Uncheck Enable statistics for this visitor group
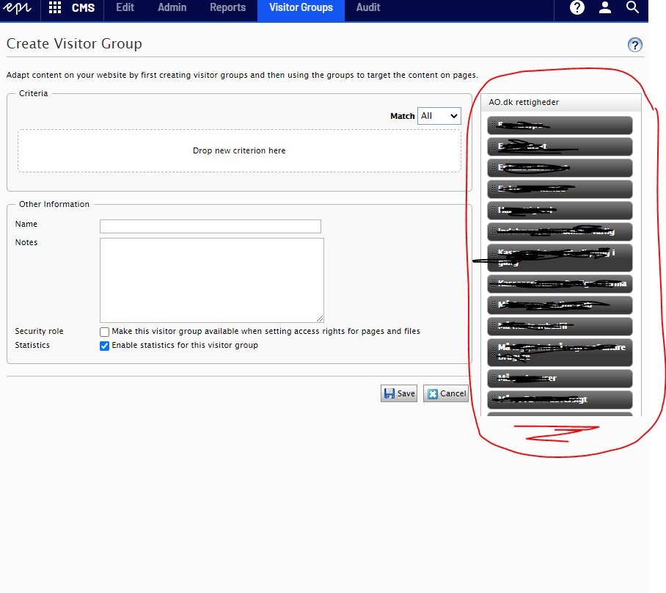The image size is (666, 593). pyautogui.click(x=105, y=346)
